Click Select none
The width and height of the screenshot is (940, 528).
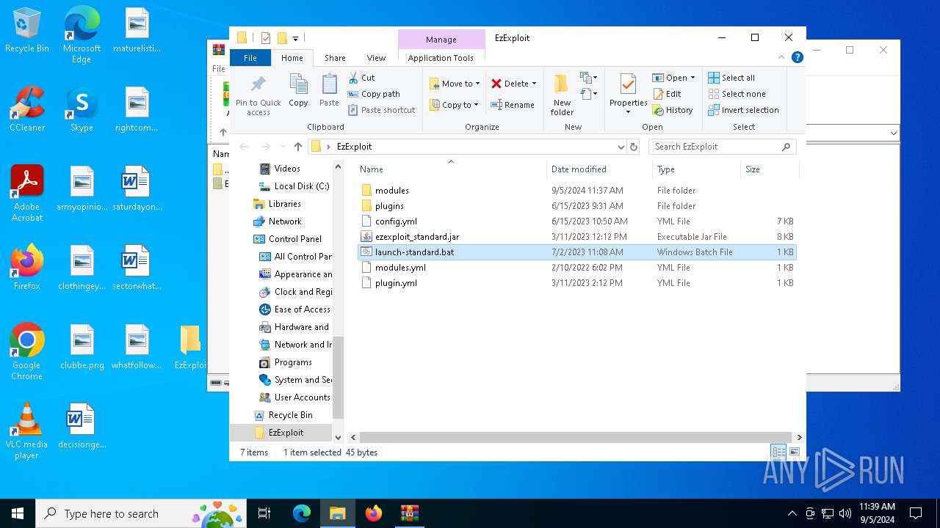[x=737, y=94]
